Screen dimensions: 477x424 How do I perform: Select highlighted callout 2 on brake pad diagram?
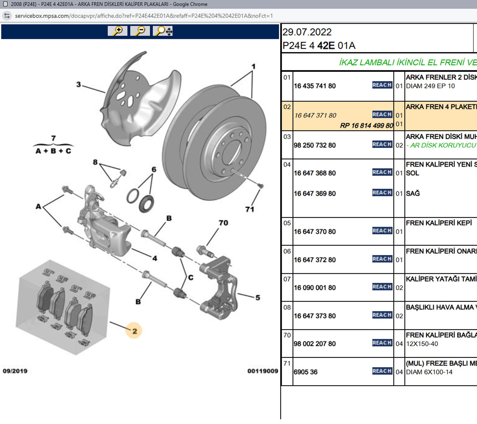tap(134, 331)
